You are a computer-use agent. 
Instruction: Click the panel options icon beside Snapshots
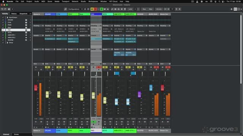click(30, 14)
